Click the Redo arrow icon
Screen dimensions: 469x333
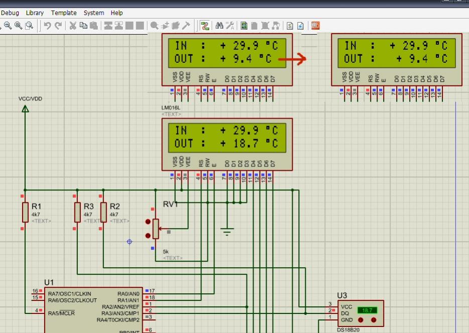[x=59, y=26]
